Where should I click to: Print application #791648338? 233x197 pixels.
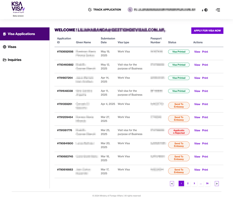click(205, 91)
